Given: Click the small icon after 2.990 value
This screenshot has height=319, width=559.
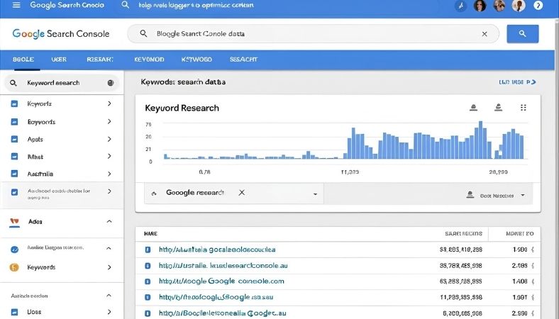Looking at the screenshot, I should click(x=533, y=313).
